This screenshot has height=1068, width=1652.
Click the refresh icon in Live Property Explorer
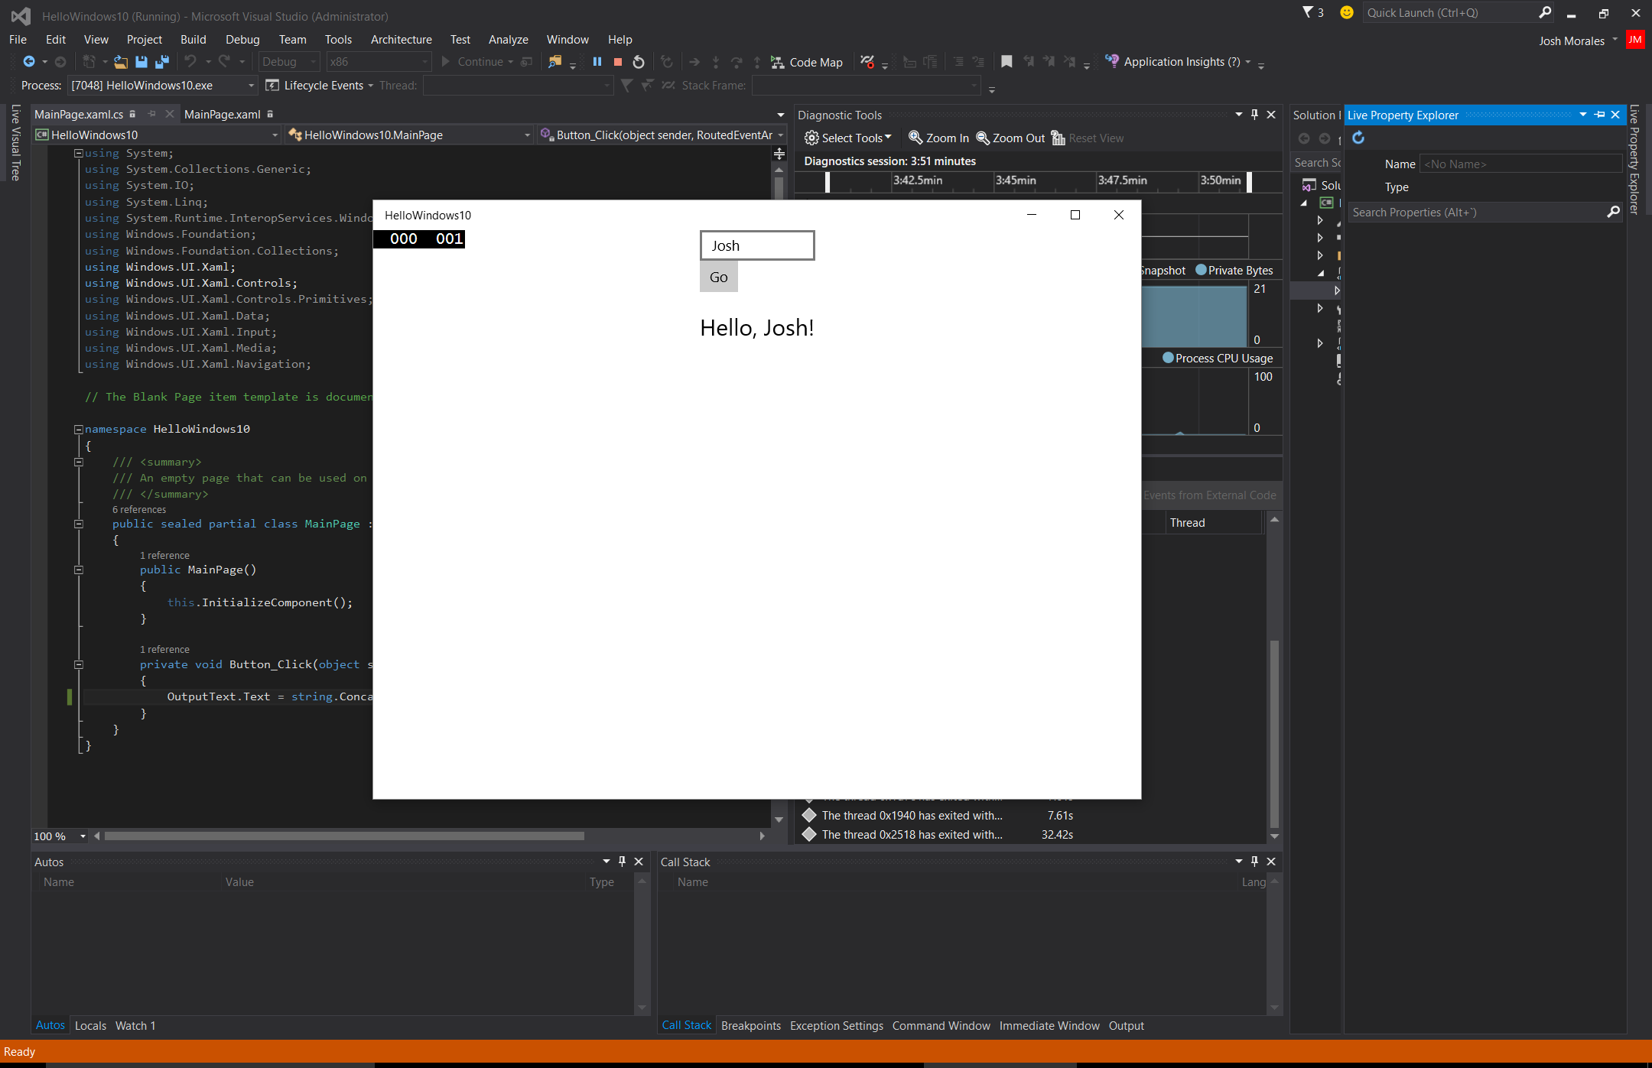tap(1358, 138)
